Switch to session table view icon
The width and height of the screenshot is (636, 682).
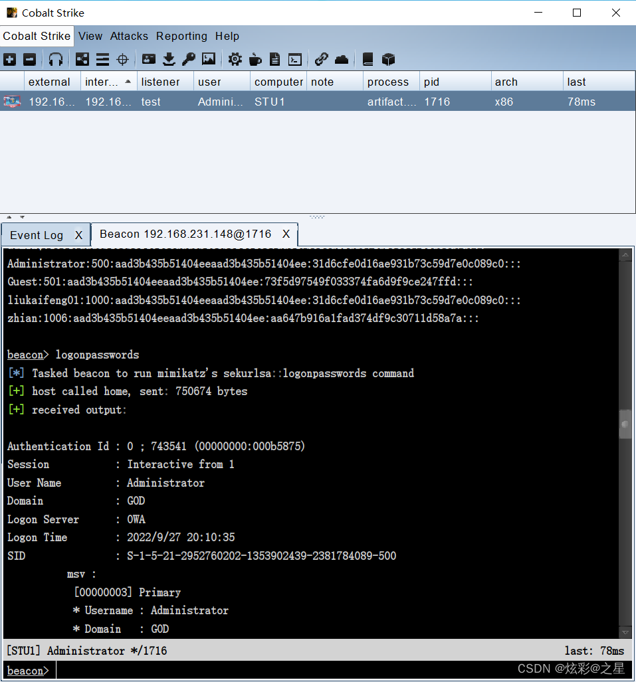[103, 59]
